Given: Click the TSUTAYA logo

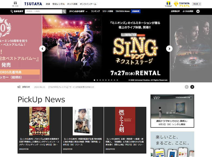Looking at the screenshot, I should (33, 4).
